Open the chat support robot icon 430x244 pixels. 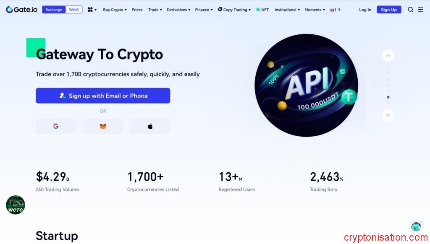(x=416, y=227)
